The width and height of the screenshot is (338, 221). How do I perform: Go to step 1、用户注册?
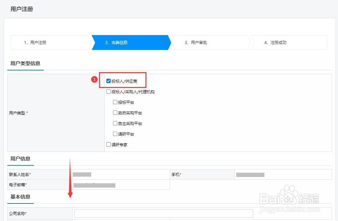coord(51,42)
